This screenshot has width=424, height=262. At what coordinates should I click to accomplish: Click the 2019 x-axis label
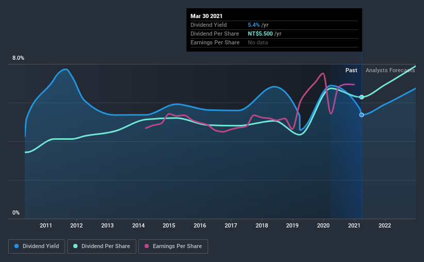292,225
